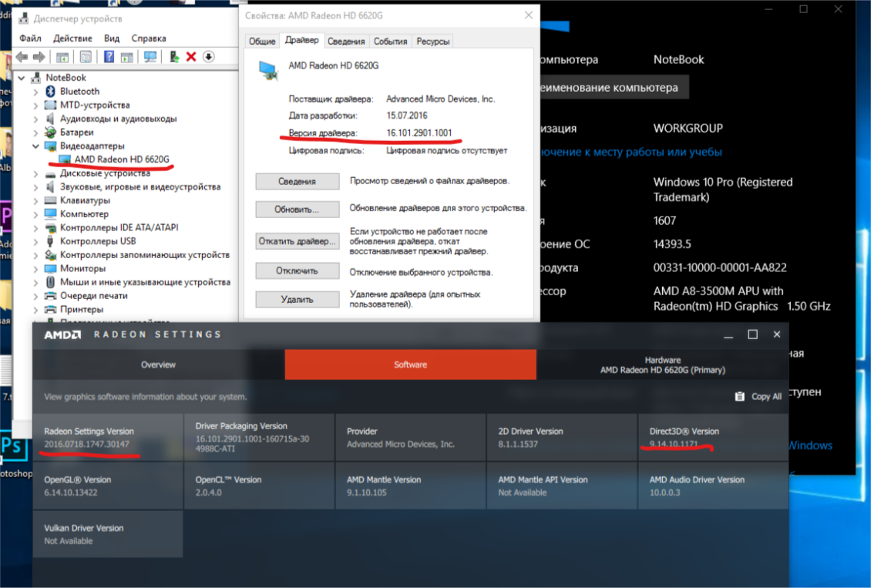
Task: Expand the Мониторы category
Action: (x=36, y=269)
